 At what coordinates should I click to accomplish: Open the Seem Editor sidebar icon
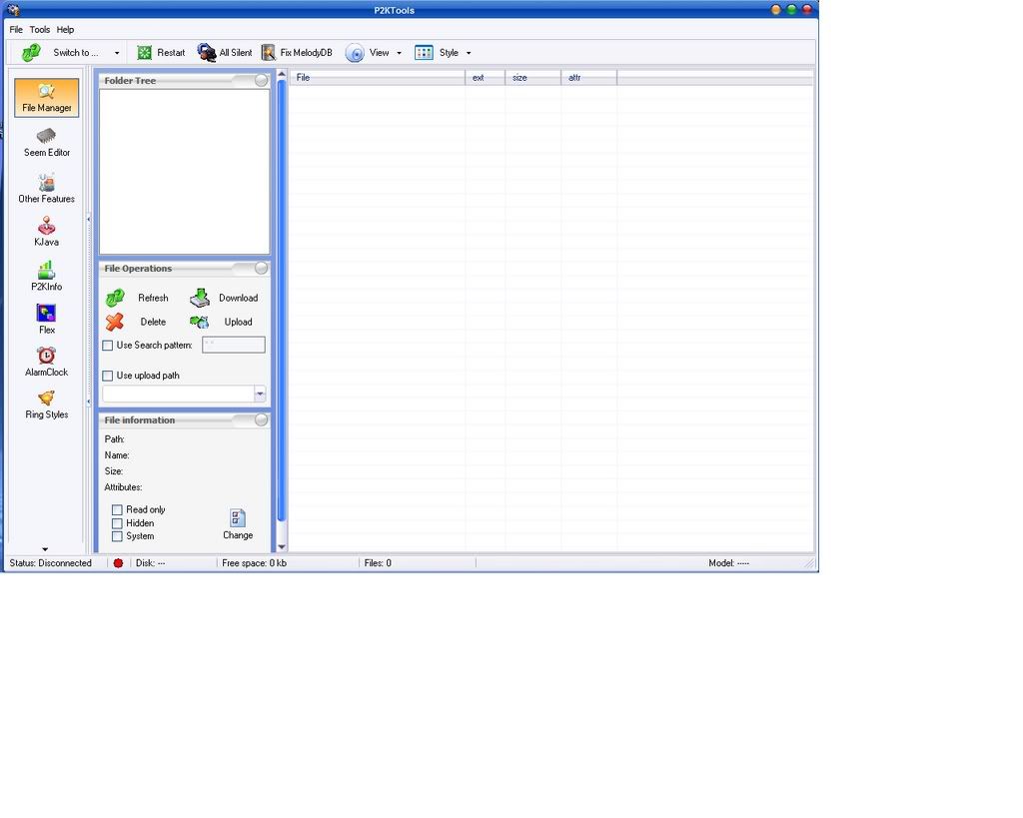tap(47, 137)
